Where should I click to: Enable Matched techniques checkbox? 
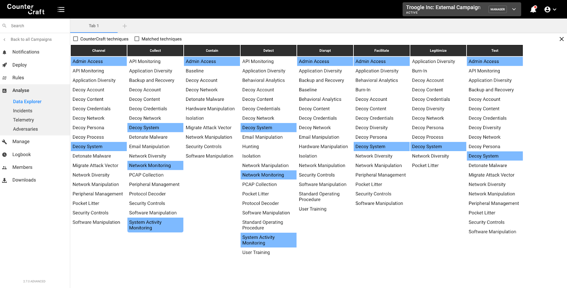click(137, 39)
